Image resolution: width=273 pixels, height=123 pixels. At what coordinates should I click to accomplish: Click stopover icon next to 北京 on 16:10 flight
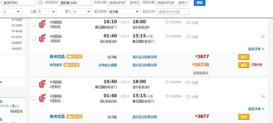(x=188, y=23)
